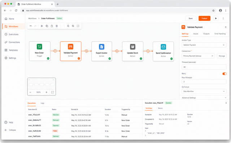Add step between New Order and Validate Payment
This screenshot has height=143, width=231.
click(x=55, y=51)
